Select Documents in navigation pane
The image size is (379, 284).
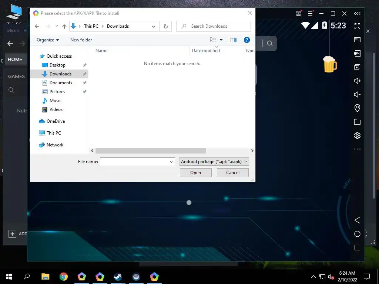pyautogui.click(x=61, y=83)
